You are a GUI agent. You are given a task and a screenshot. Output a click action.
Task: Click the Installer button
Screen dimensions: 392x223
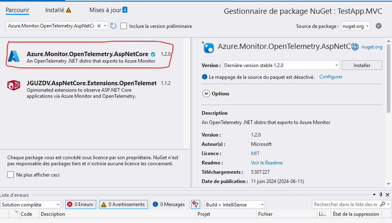[x=362, y=65]
